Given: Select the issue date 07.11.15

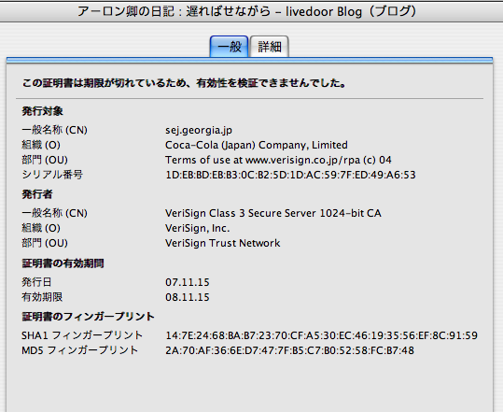Looking at the screenshot, I should coord(188,282).
